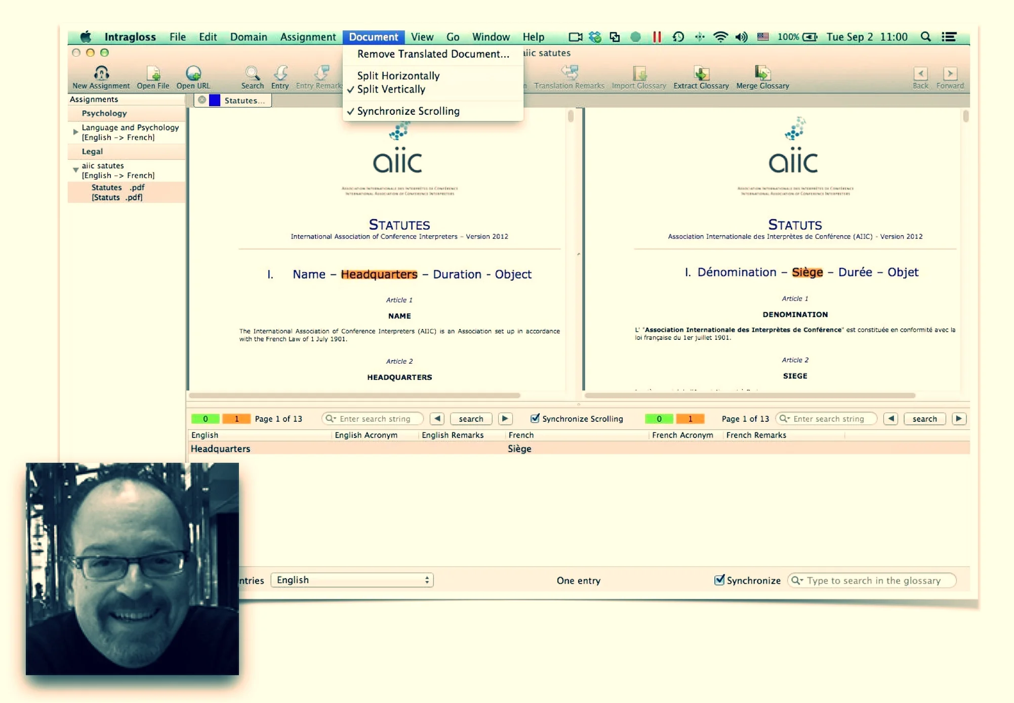Click the Open File toolbar icon

[153, 73]
